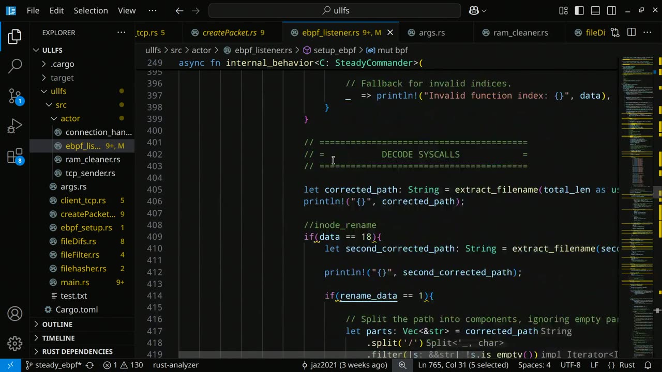
Task: Open changes icon in editor toolbar
Action: [x=615, y=33]
